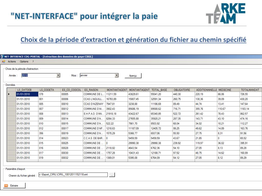Screen dimensions: 262x196
Task: Open the ? help menu
Action: click(x=33, y=62)
